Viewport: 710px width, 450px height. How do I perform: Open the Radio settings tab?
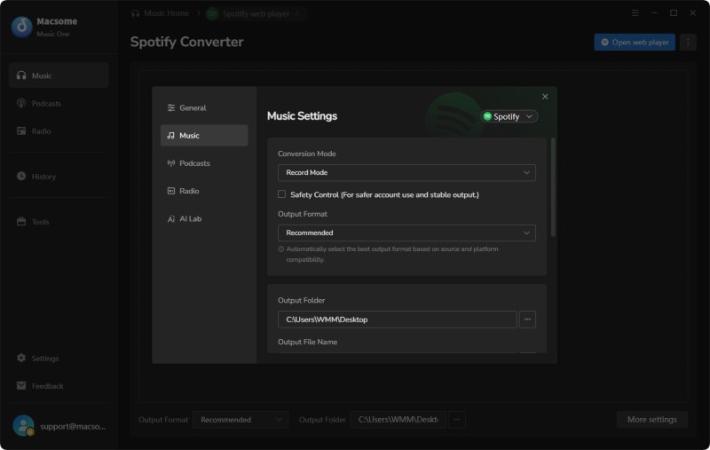(204, 191)
